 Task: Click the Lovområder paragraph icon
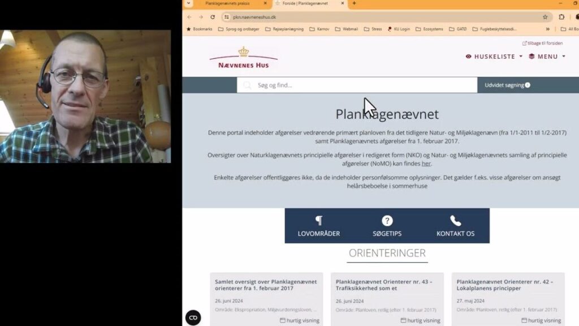pyautogui.click(x=319, y=221)
